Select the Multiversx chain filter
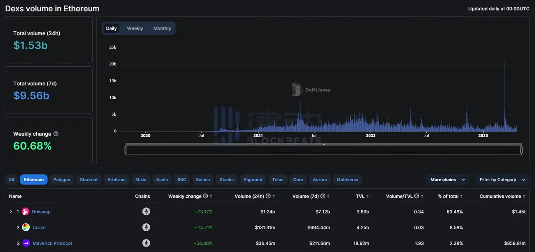Viewport: 535px width, 252px height. (x=347, y=180)
